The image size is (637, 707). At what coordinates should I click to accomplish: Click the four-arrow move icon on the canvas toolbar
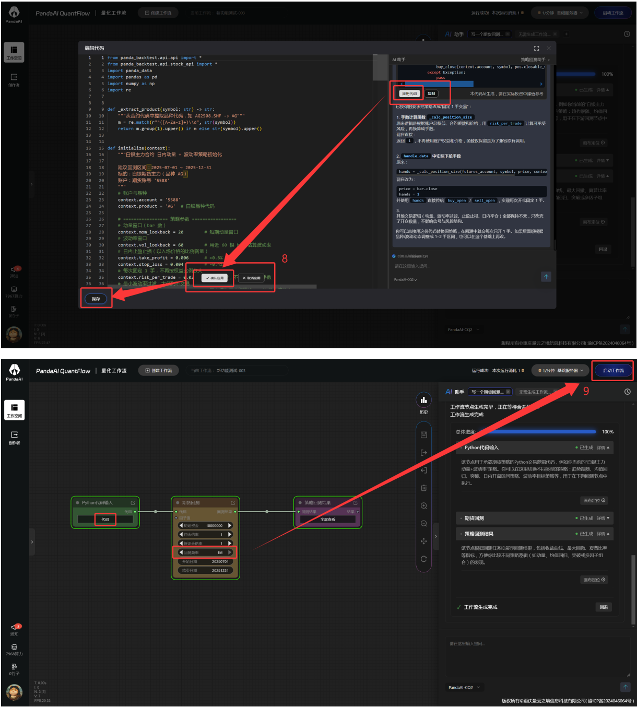click(423, 541)
